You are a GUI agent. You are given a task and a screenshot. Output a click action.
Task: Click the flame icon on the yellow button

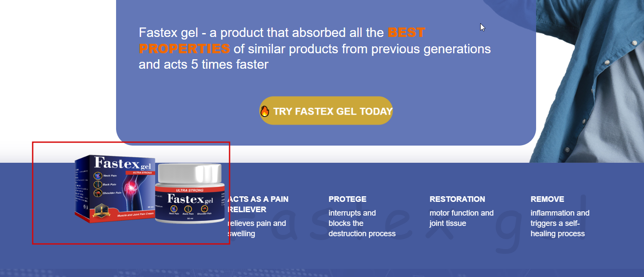[265, 111]
